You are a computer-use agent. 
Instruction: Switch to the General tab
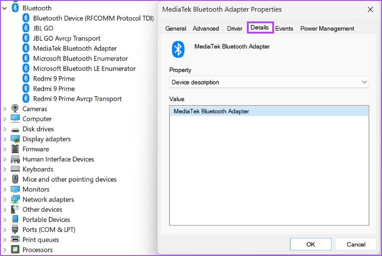[176, 28]
